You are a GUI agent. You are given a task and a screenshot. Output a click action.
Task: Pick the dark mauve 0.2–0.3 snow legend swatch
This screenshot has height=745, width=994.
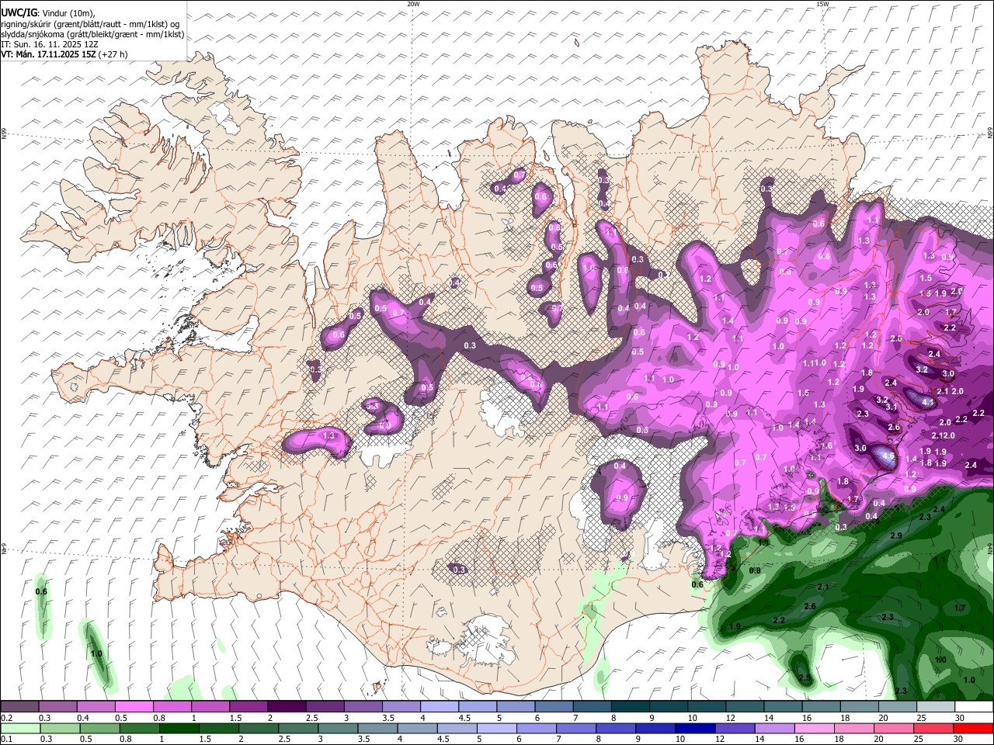point(20,707)
